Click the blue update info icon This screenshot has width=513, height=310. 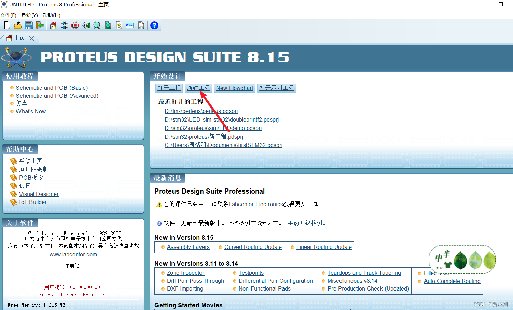(159, 223)
